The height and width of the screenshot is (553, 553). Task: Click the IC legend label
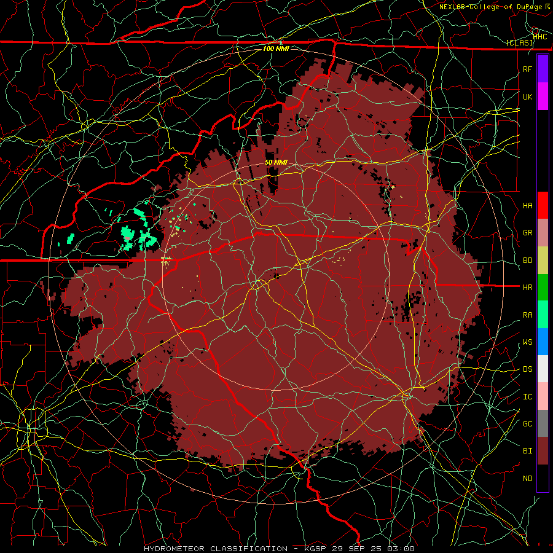click(x=527, y=397)
